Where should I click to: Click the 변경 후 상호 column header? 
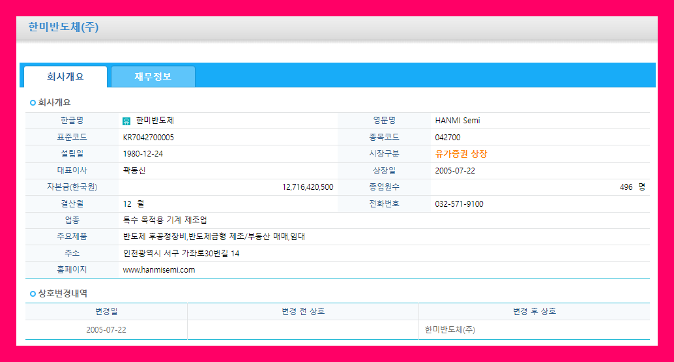click(535, 311)
